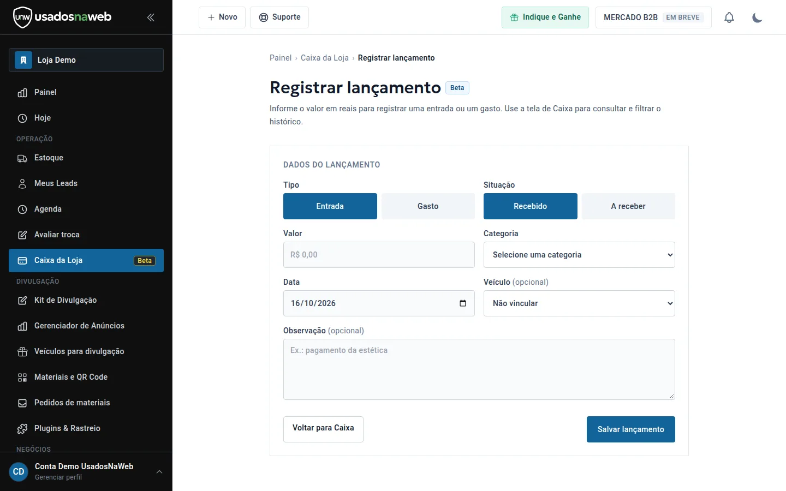786x491 pixels.
Task: Click the Estoque truck icon
Action: pos(22,158)
